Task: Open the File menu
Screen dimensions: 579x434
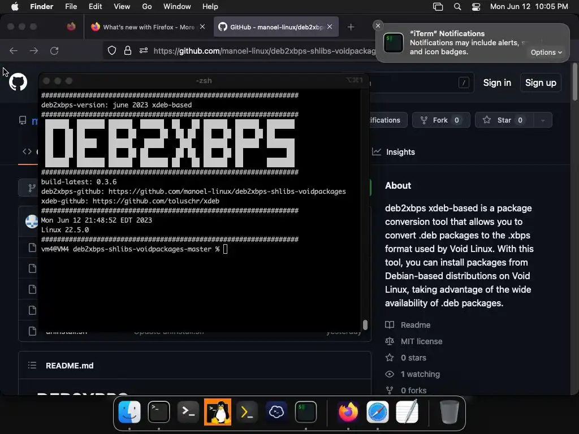Action: 71,7
